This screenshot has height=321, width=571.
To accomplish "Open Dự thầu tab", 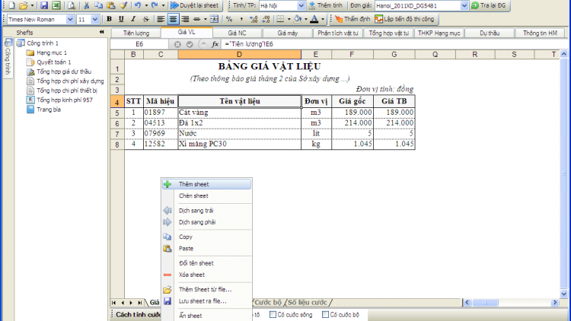I will click(x=490, y=33).
